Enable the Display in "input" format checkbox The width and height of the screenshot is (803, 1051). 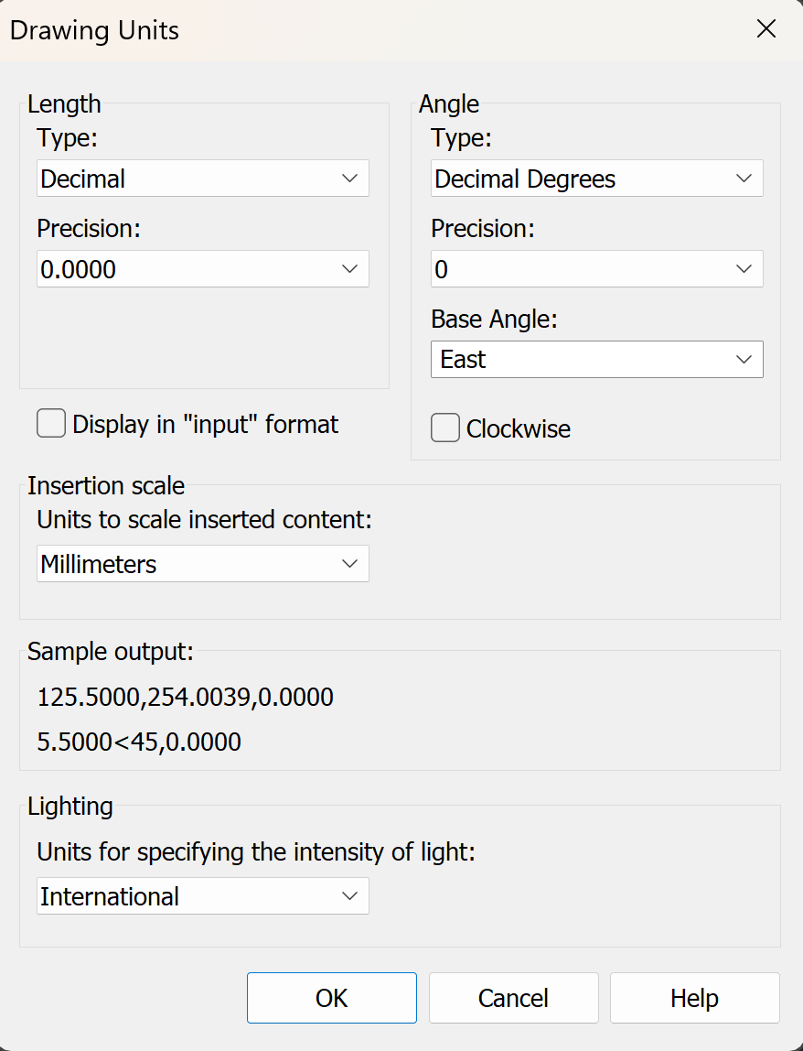[51, 424]
